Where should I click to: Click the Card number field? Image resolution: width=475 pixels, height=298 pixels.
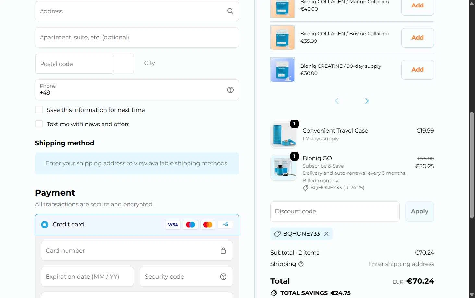(137, 251)
